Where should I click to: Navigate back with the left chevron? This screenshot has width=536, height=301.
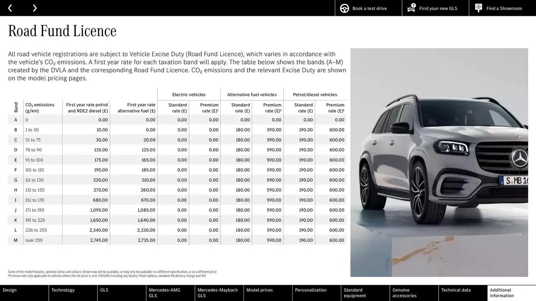(x=9, y=8)
